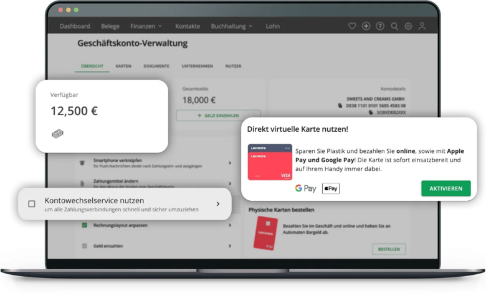The width and height of the screenshot is (486, 296).
Task: Click the Google Pay logo
Action: tap(305, 188)
